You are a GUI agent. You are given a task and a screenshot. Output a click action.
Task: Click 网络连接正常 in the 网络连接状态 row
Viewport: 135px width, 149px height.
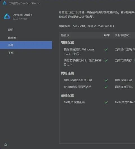124,80
